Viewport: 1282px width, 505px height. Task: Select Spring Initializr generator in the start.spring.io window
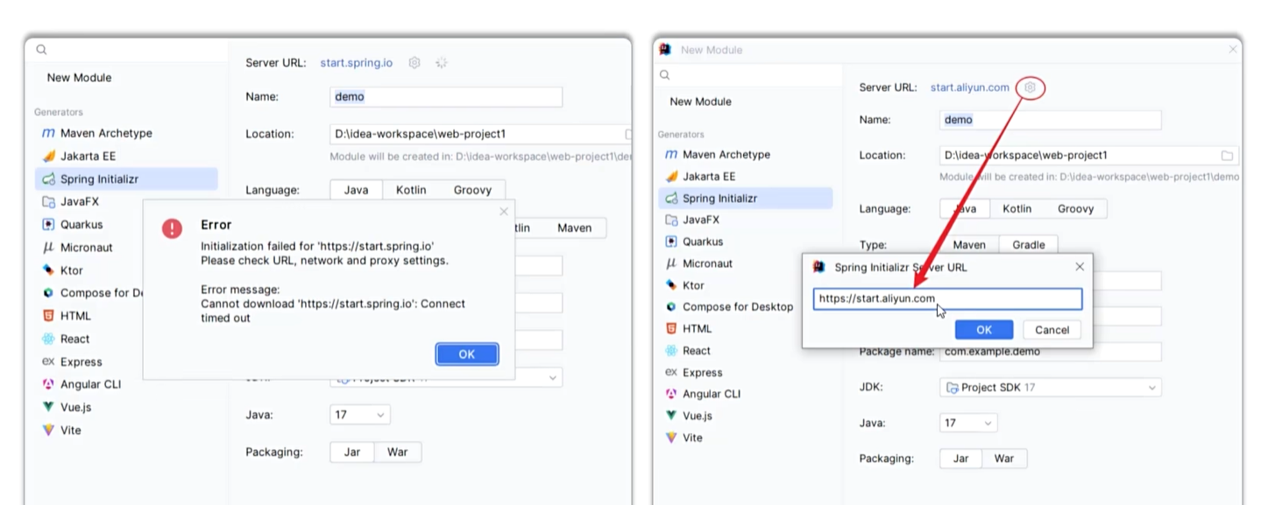click(126, 179)
